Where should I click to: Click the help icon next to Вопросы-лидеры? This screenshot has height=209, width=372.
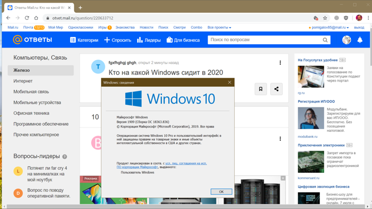pos(65,157)
